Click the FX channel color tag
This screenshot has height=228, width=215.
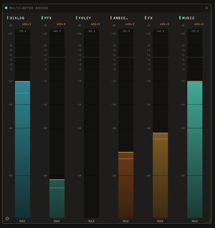pyautogui.click(x=146, y=18)
